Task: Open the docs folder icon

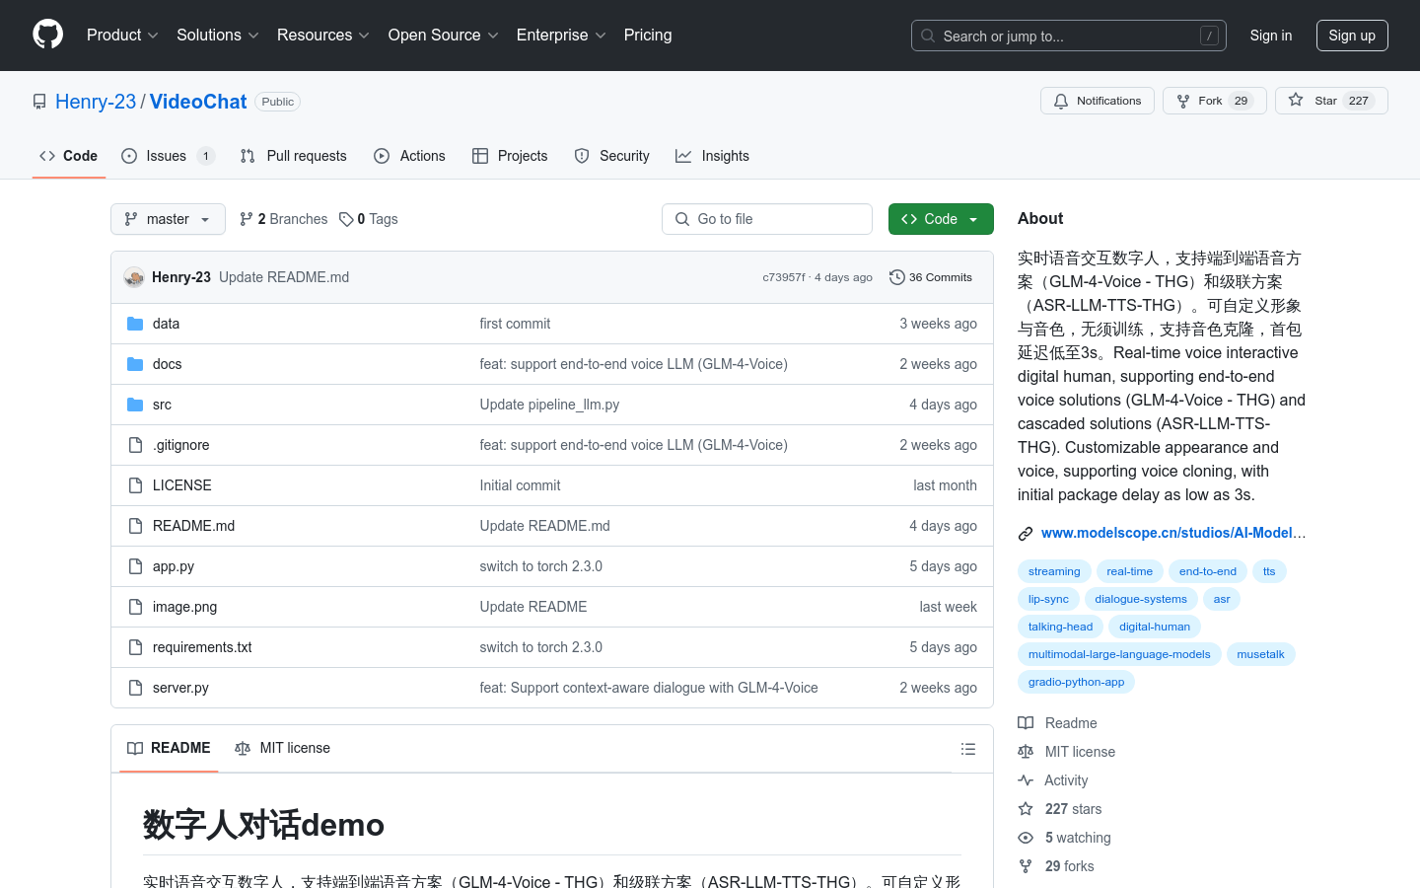Action: [135, 364]
